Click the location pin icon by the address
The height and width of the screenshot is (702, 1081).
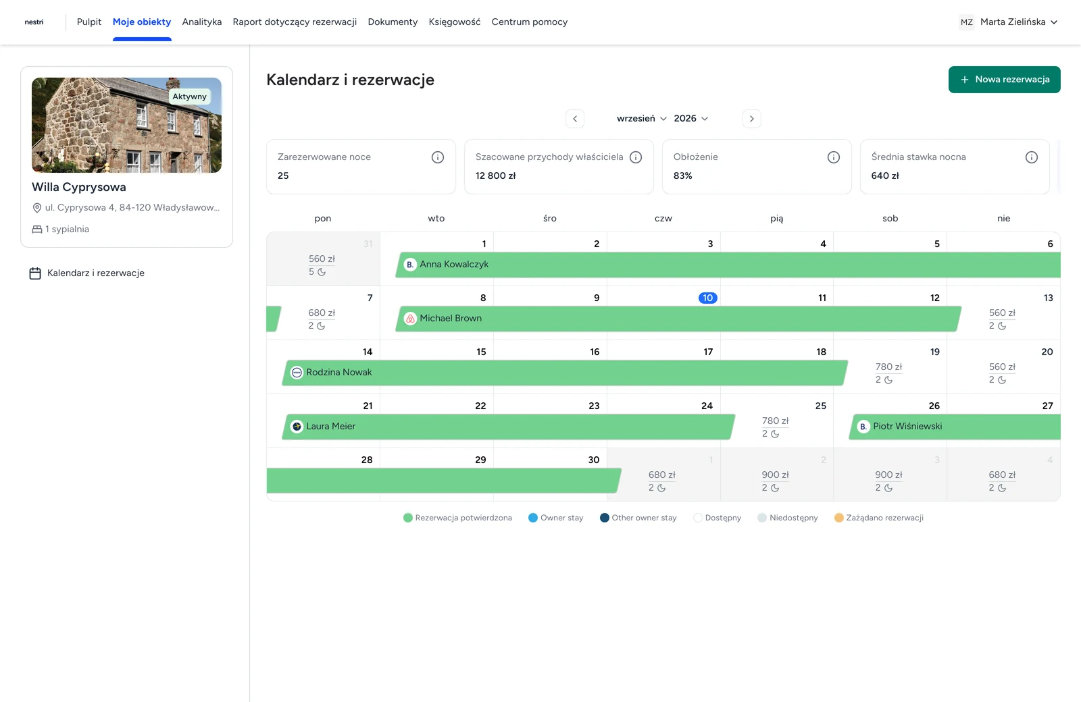(37, 208)
